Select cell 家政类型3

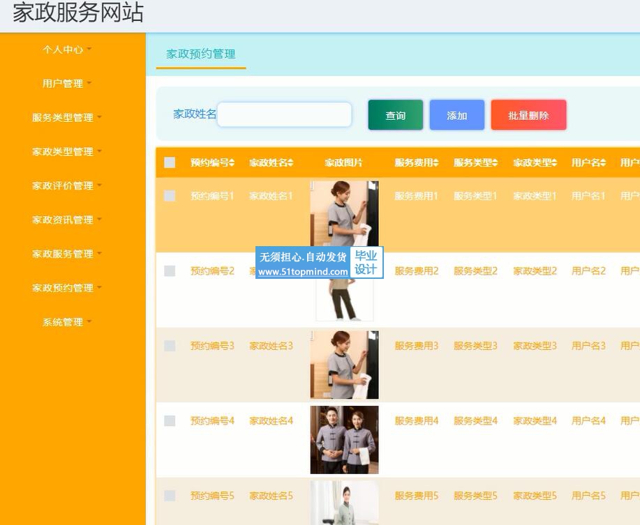[x=535, y=346]
